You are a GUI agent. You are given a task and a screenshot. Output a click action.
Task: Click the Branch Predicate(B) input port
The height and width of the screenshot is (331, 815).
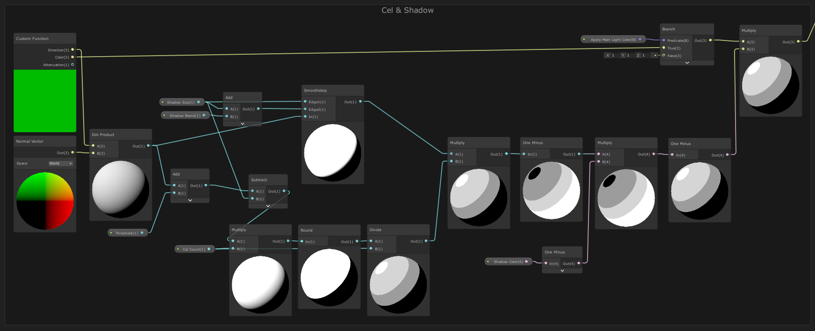pos(664,40)
